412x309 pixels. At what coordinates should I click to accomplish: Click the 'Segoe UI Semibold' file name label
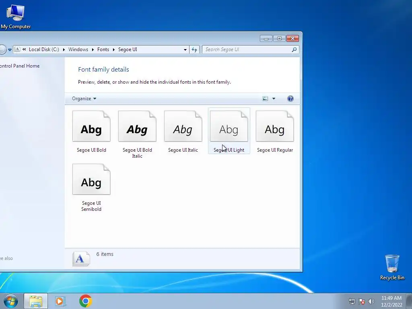click(91, 206)
